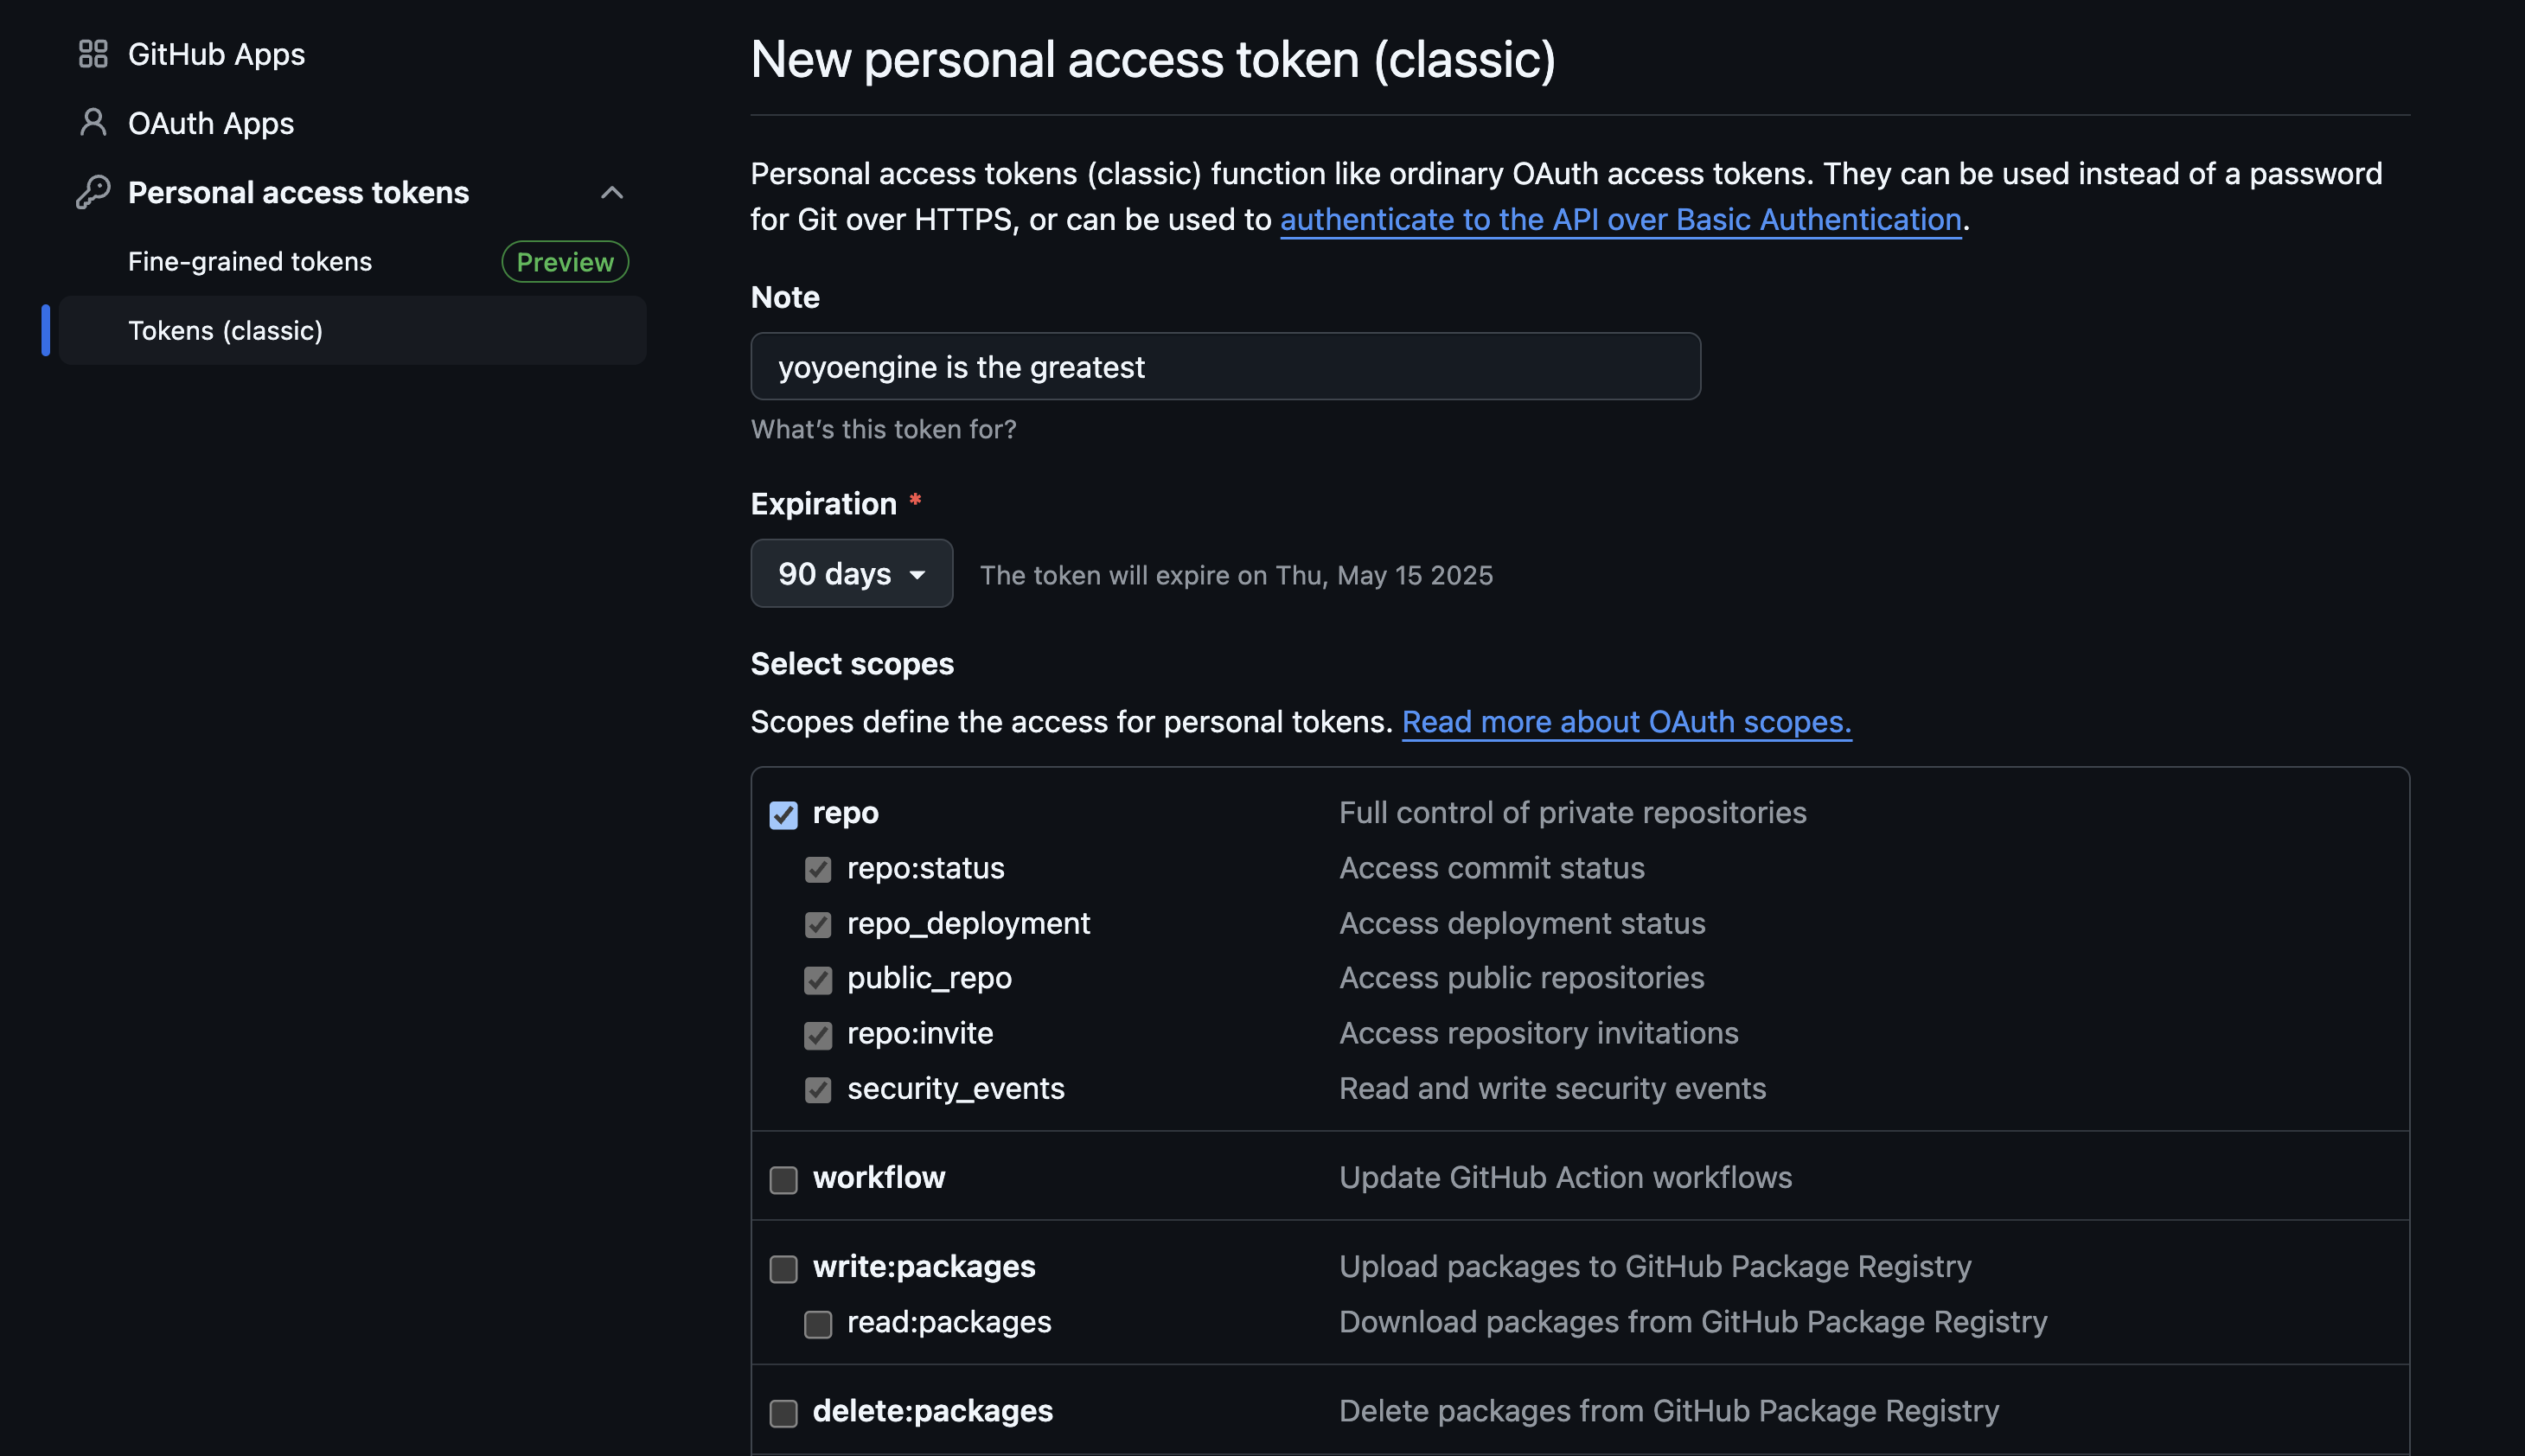Check the write:packages scope
Screen dimensions: 2525x1456
pos(784,1269)
